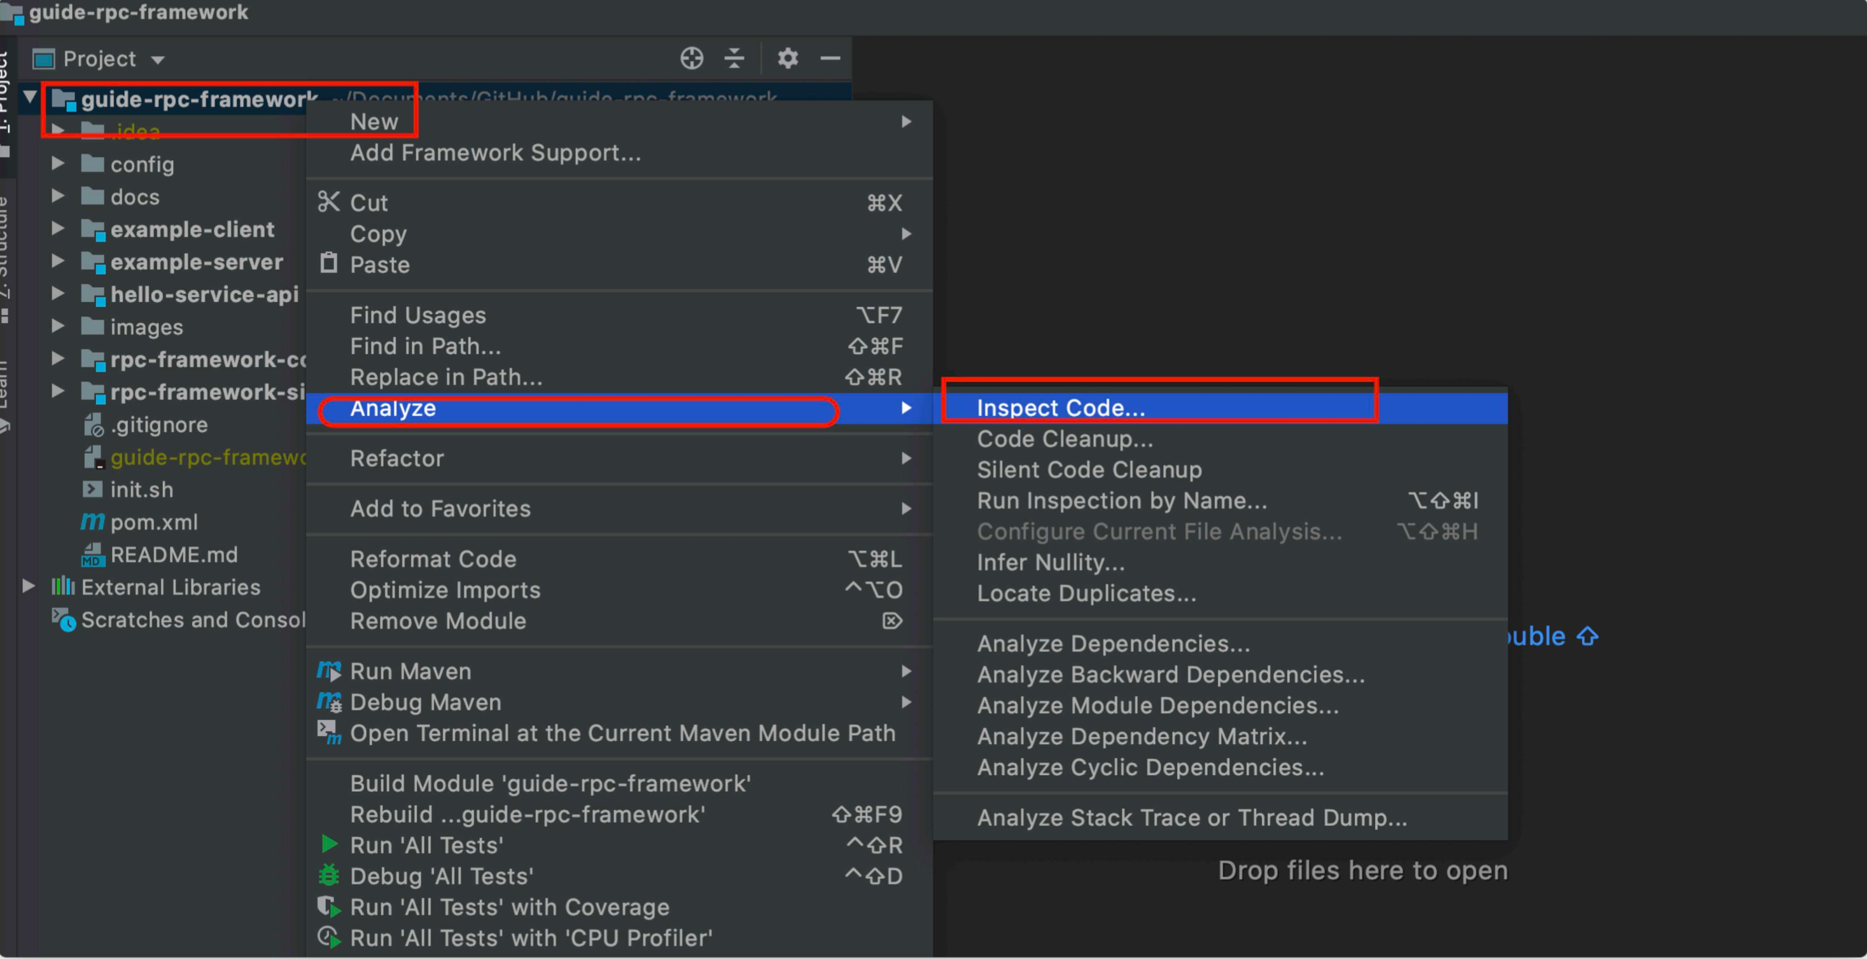Choose Reformat Code

pyautogui.click(x=620, y=559)
